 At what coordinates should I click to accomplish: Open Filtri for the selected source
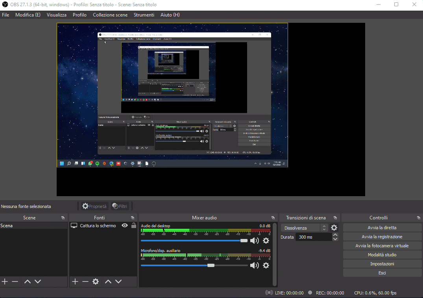[x=120, y=206]
